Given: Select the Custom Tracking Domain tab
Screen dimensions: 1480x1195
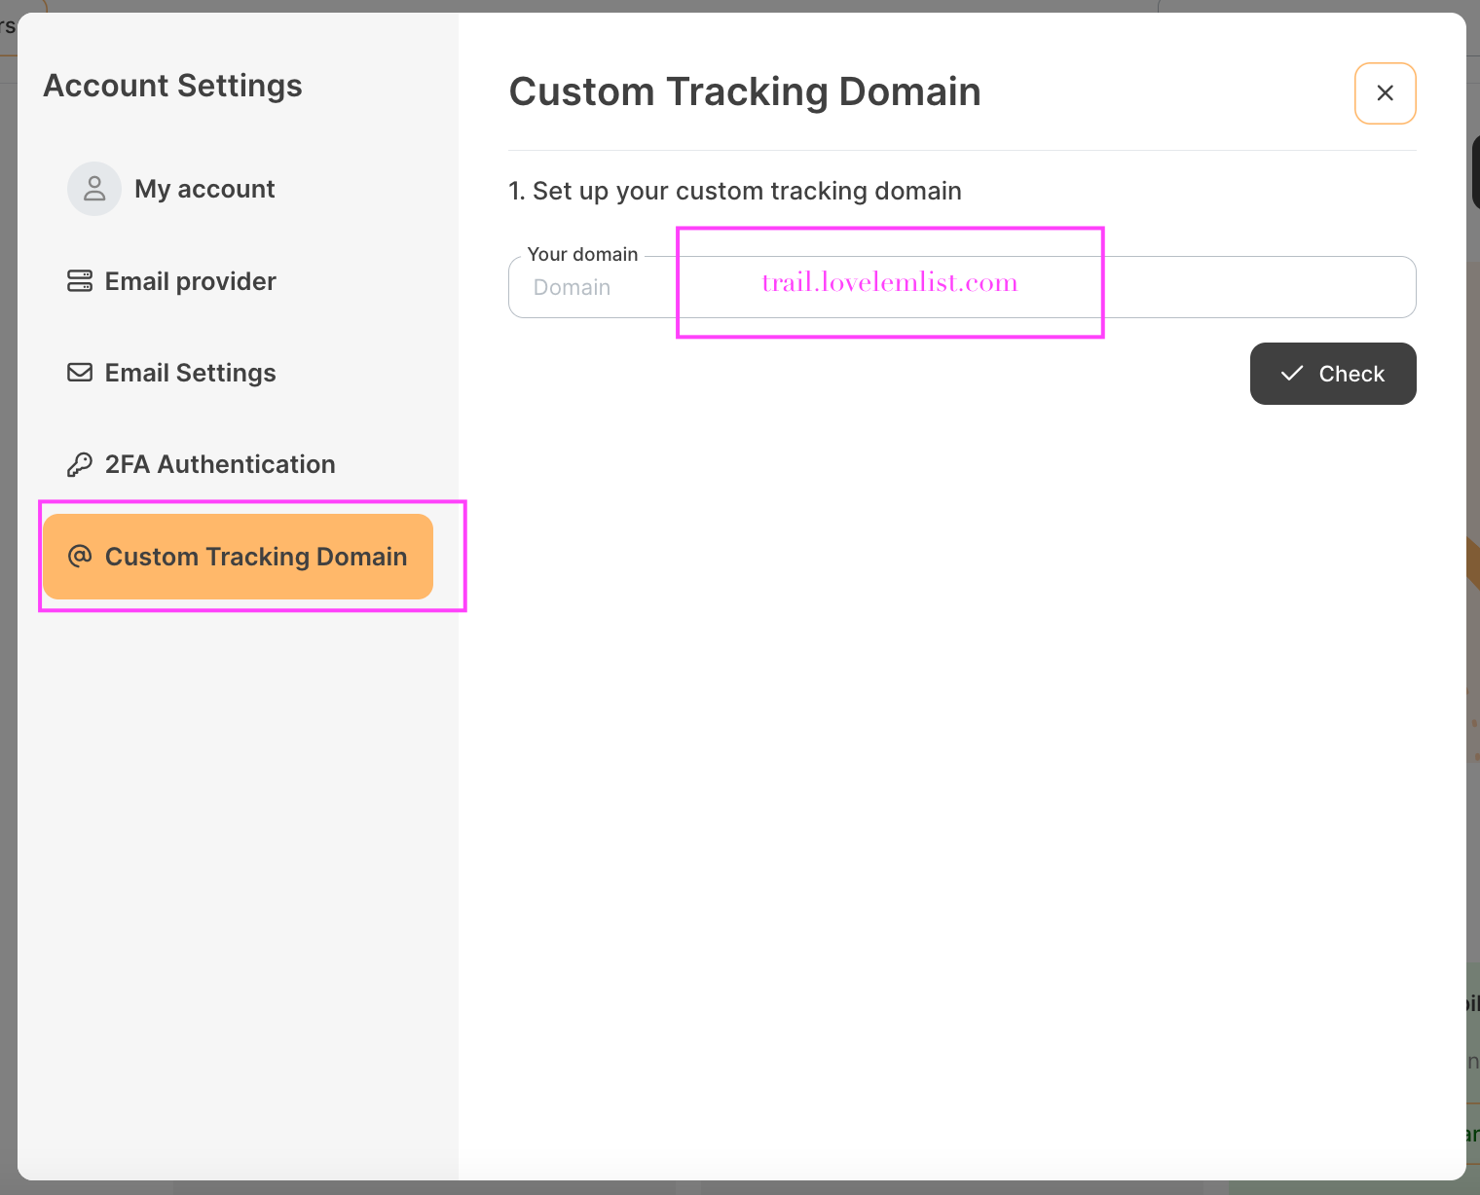Looking at the screenshot, I should 255,557.
